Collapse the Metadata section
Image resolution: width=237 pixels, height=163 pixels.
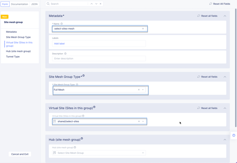coord(225,16)
